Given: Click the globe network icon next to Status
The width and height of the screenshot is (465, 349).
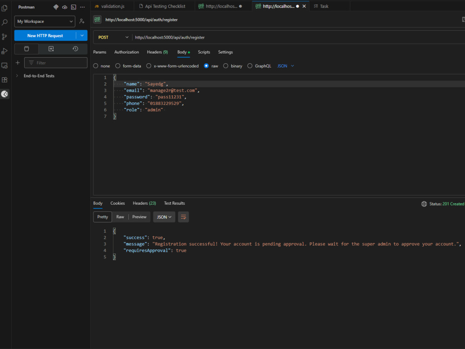Looking at the screenshot, I should pos(424,204).
